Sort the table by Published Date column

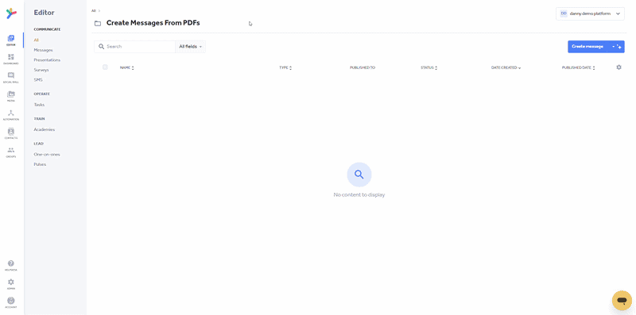tap(578, 67)
